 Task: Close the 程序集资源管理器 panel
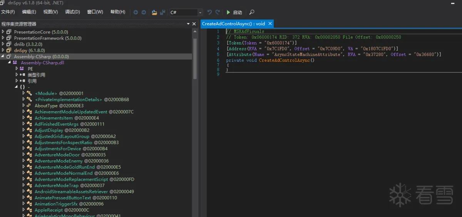[x=194, y=24]
